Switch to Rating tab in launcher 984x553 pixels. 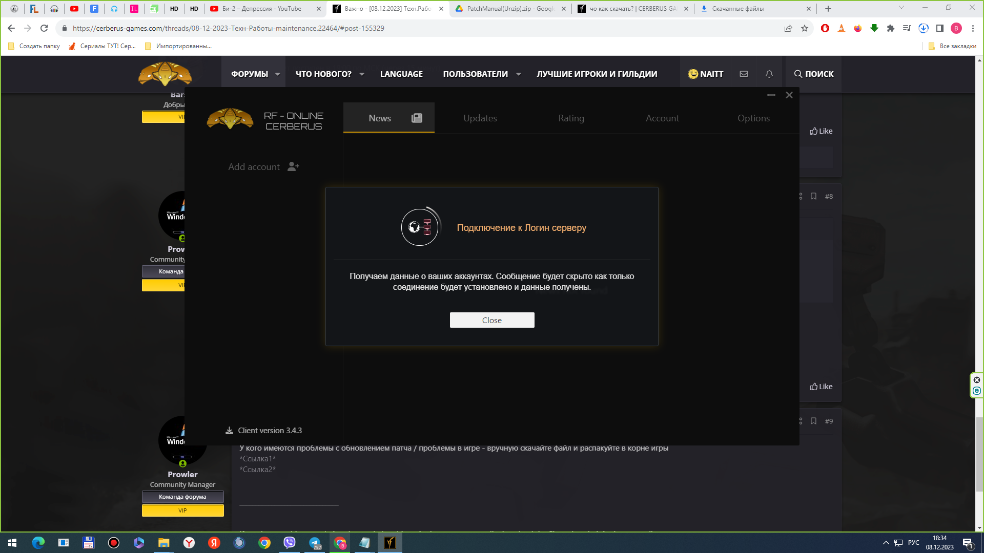(x=571, y=118)
